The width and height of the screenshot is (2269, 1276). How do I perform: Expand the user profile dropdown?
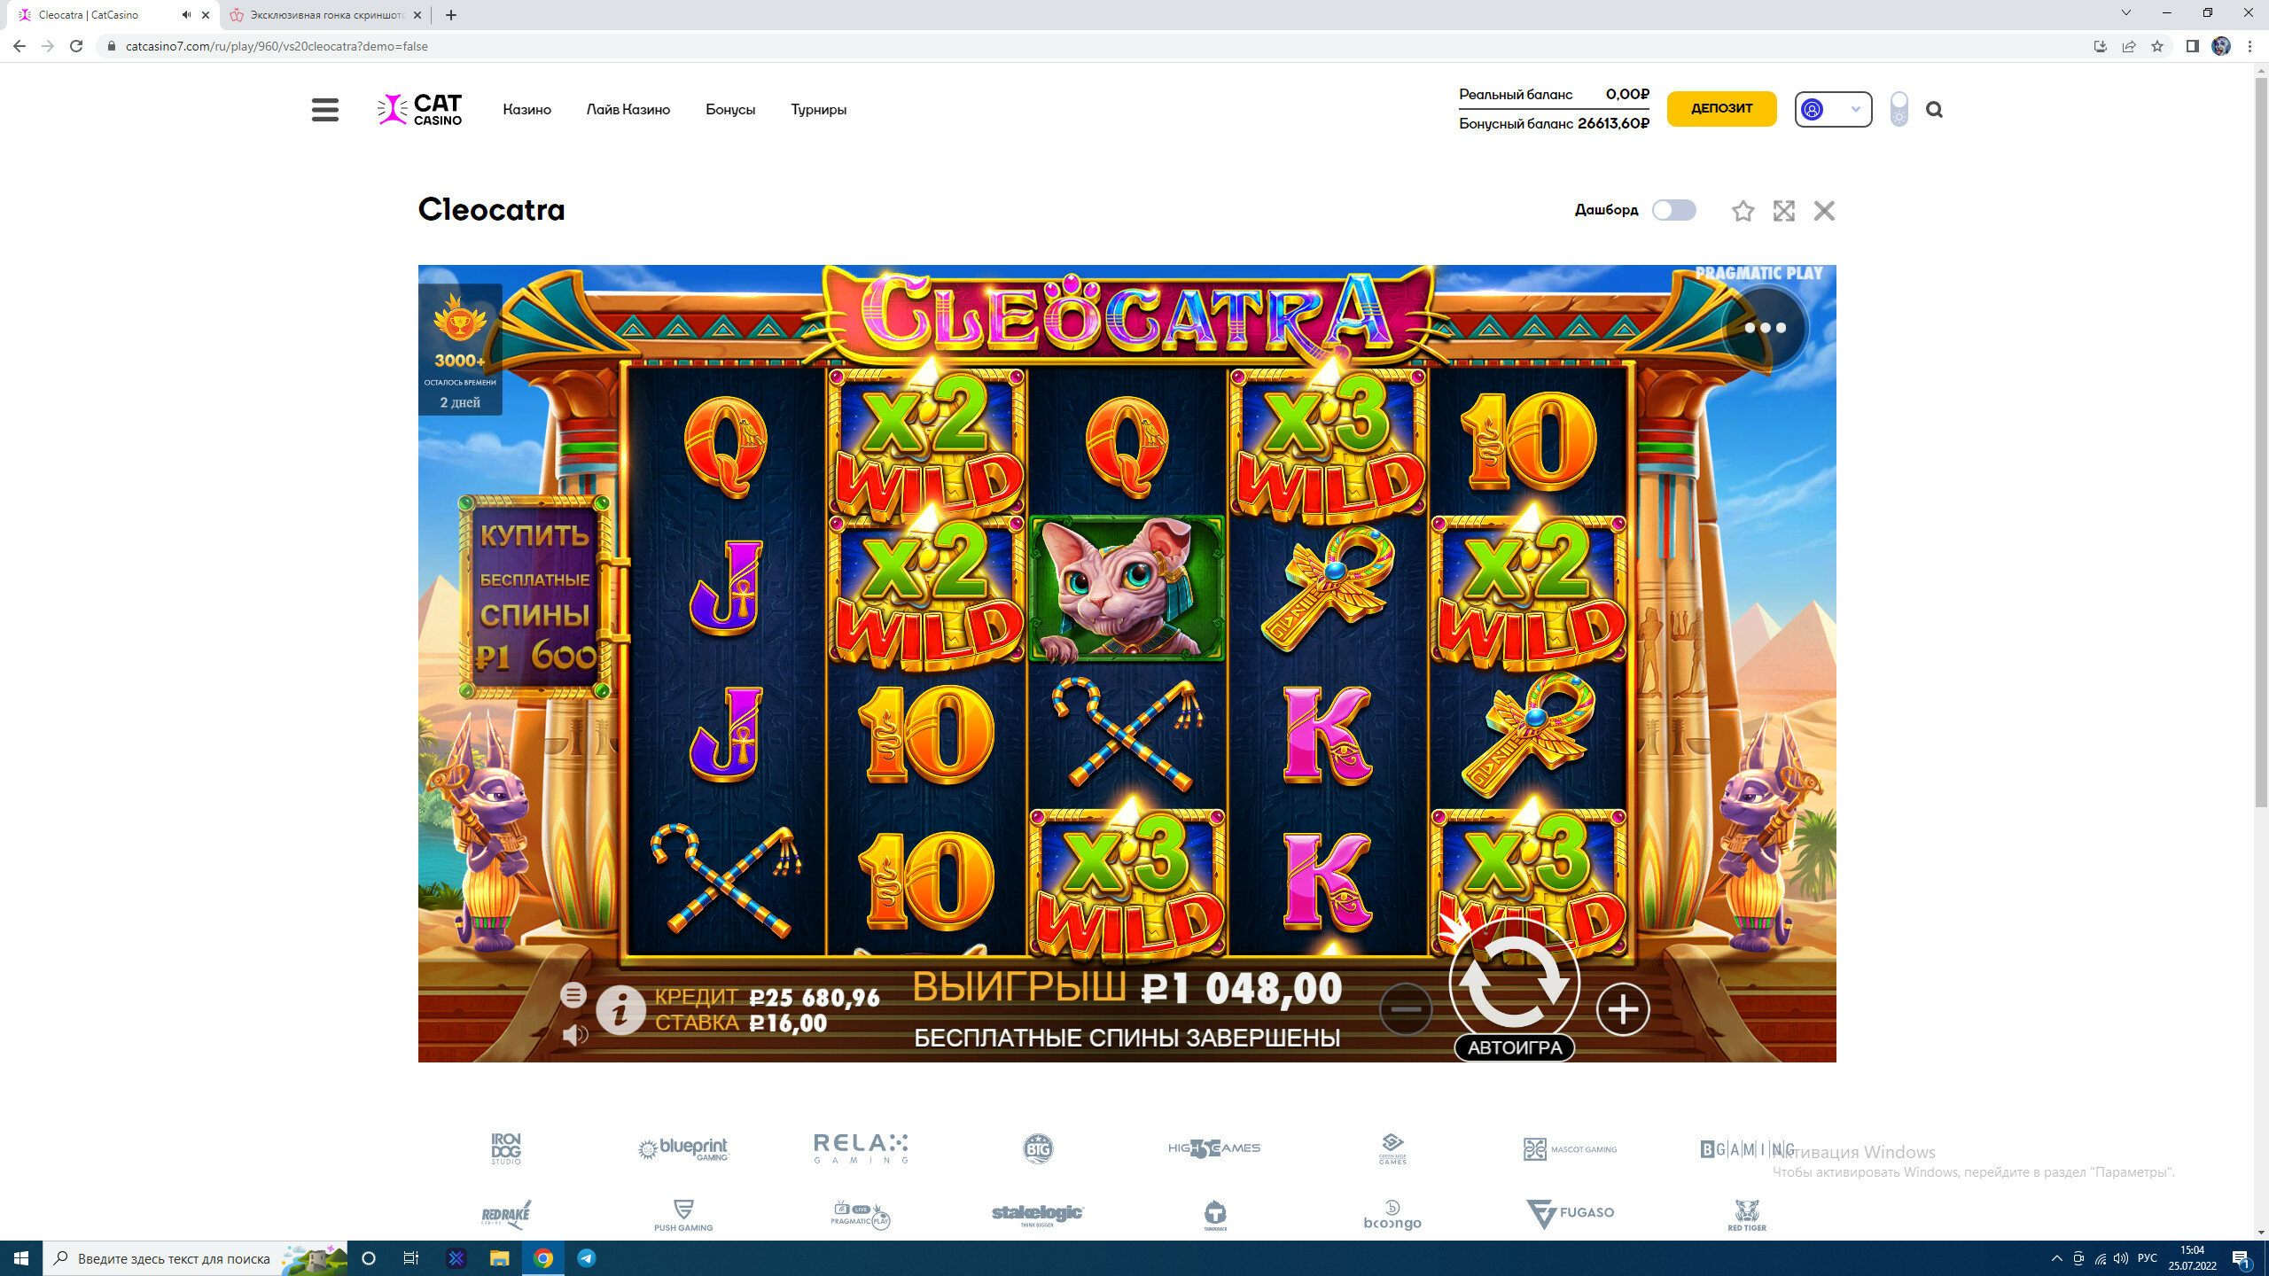click(x=1833, y=109)
